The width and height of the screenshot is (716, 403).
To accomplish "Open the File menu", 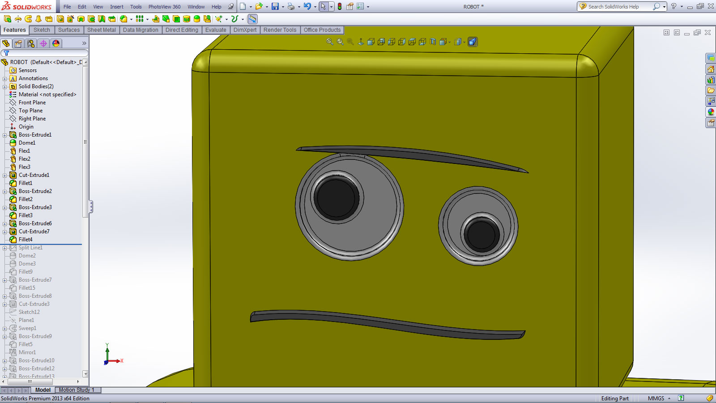I will pyautogui.click(x=67, y=7).
